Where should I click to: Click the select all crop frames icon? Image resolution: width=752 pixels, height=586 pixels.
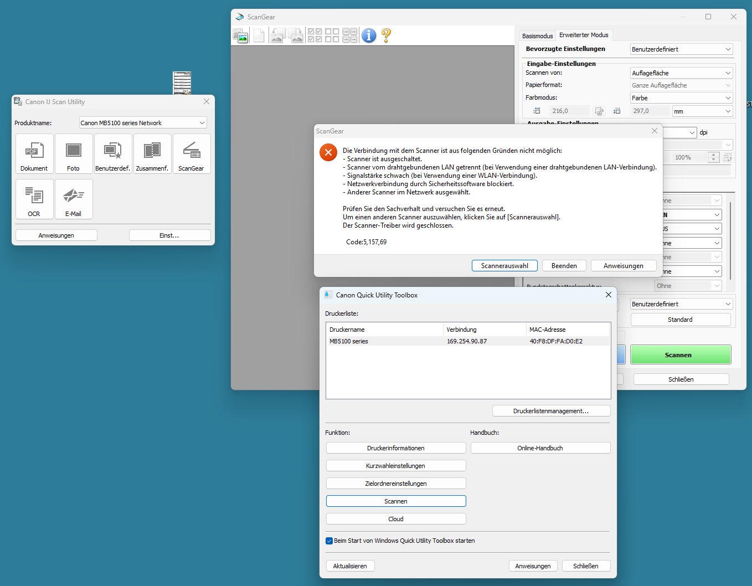pos(349,36)
